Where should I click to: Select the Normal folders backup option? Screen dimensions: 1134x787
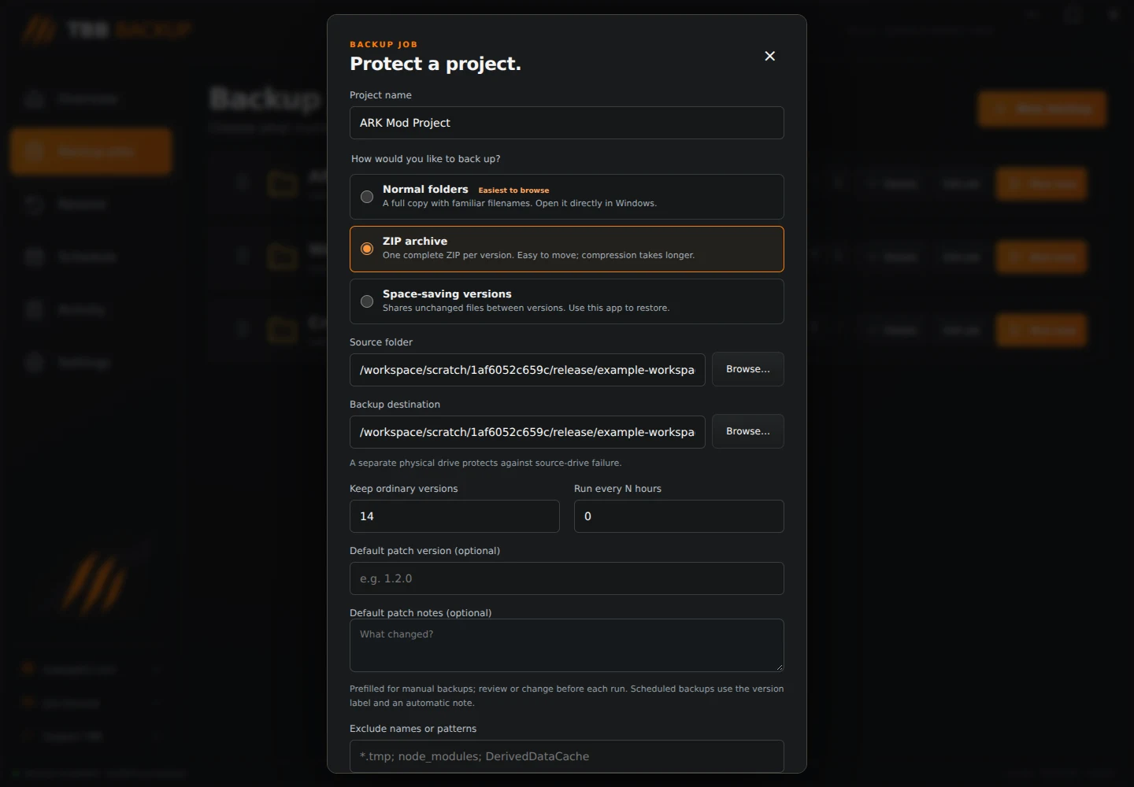click(567, 197)
